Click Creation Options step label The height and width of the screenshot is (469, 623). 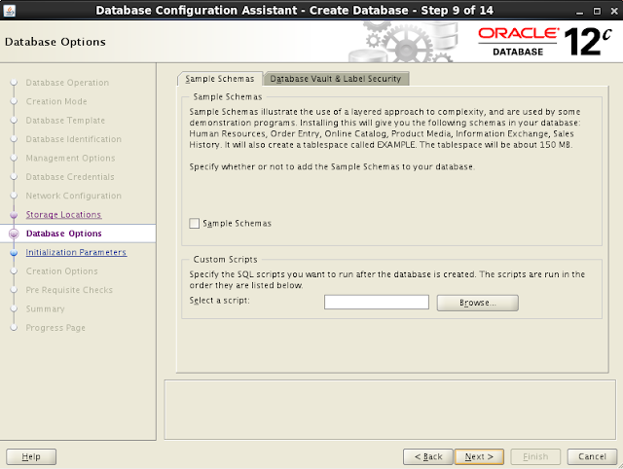pos(61,271)
